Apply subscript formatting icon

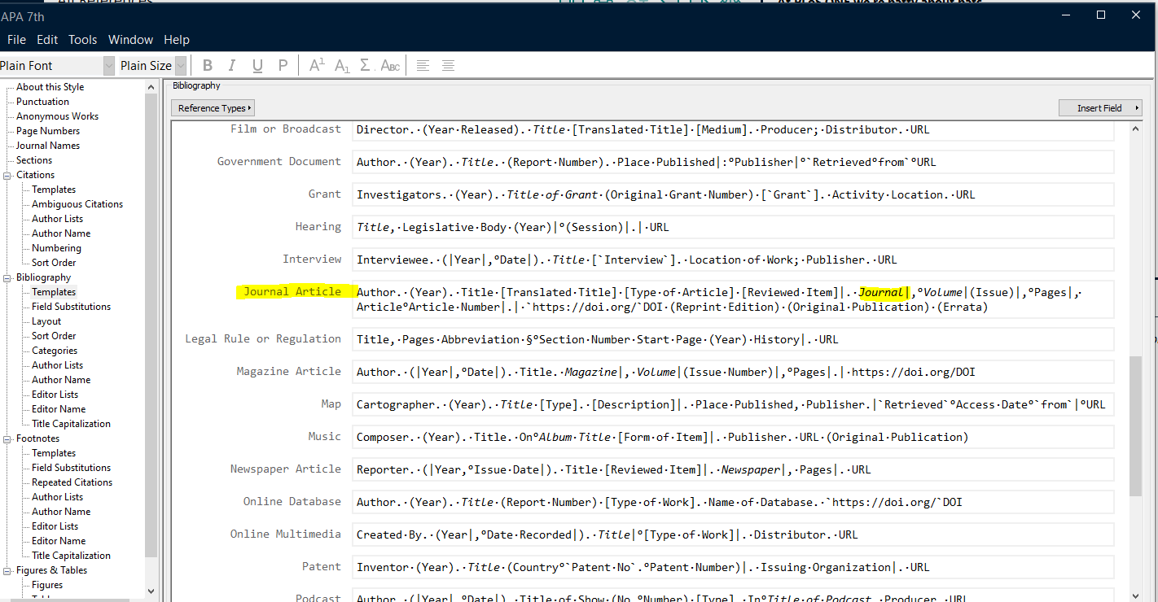pyautogui.click(x=342, y=66)
